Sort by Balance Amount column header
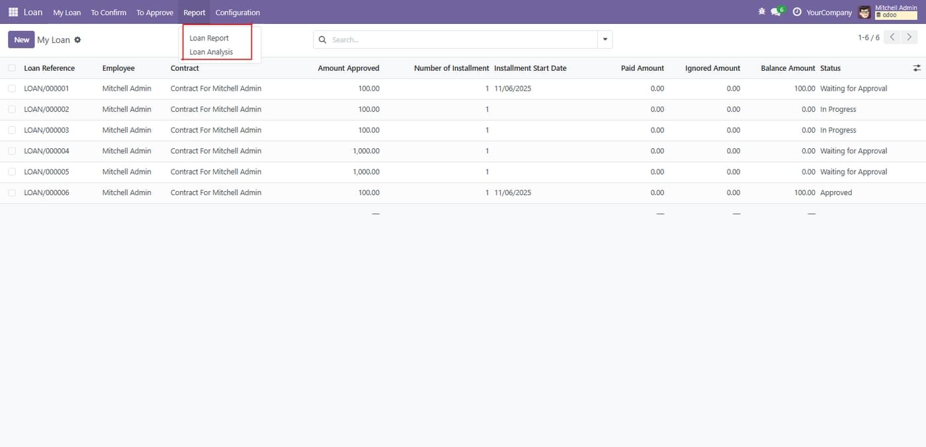Screen dimensions: 926x447 click(x=788, y=68)
